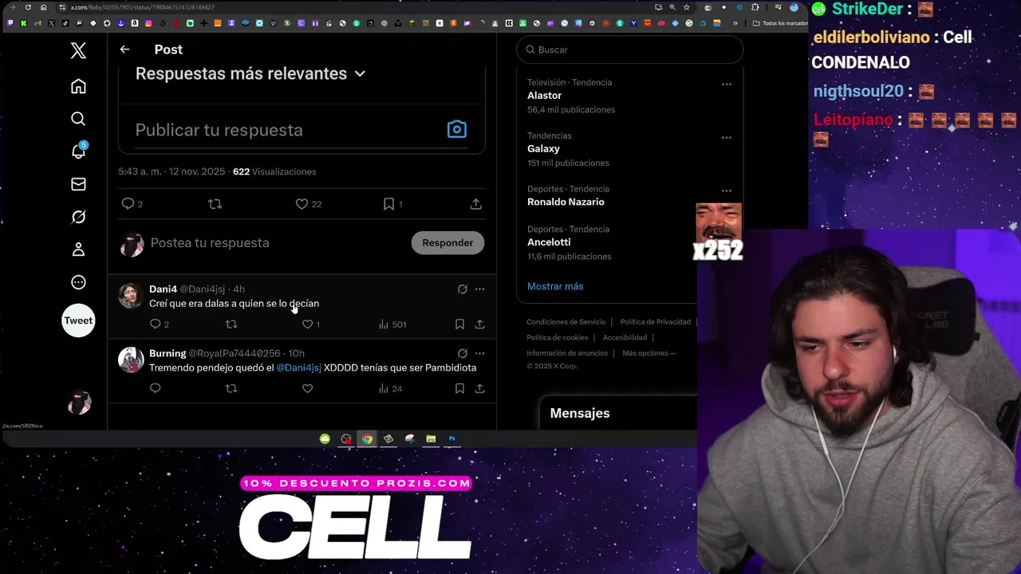The image size is (1021, 574).
Task: Open Chrome in the taskbar
Action: click(x=367, y=438)
